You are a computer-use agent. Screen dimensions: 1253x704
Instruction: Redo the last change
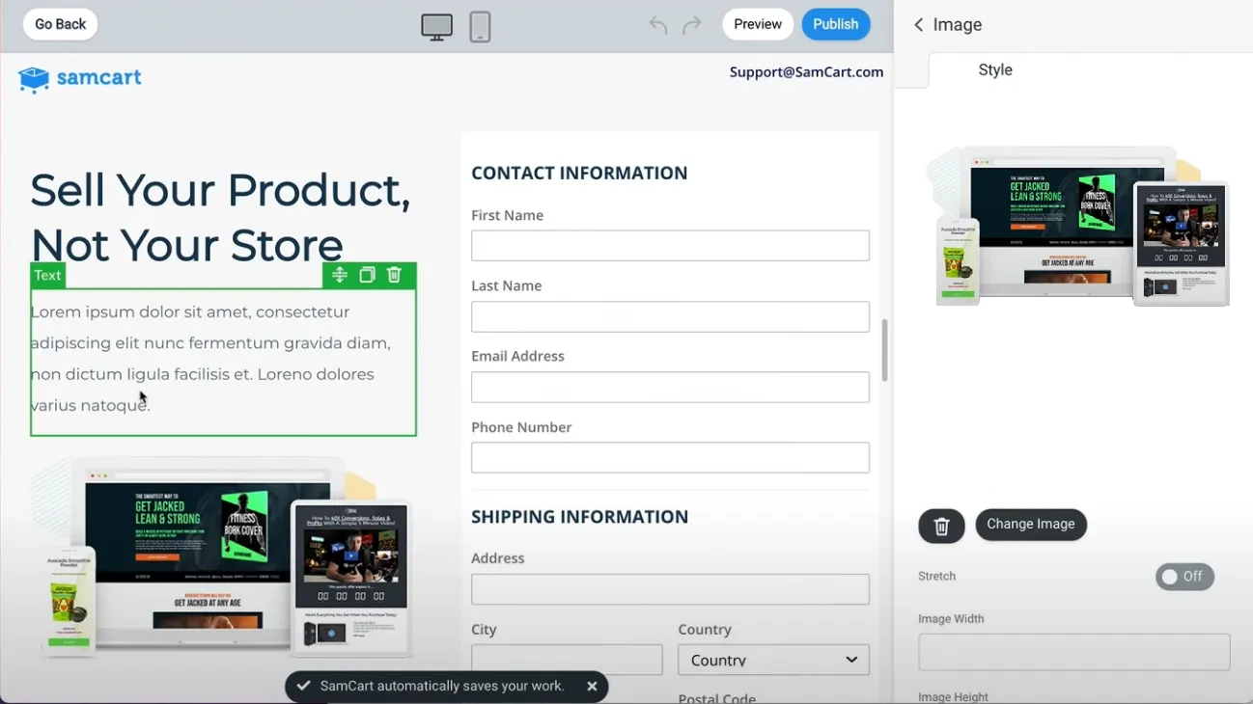point(692,25)
